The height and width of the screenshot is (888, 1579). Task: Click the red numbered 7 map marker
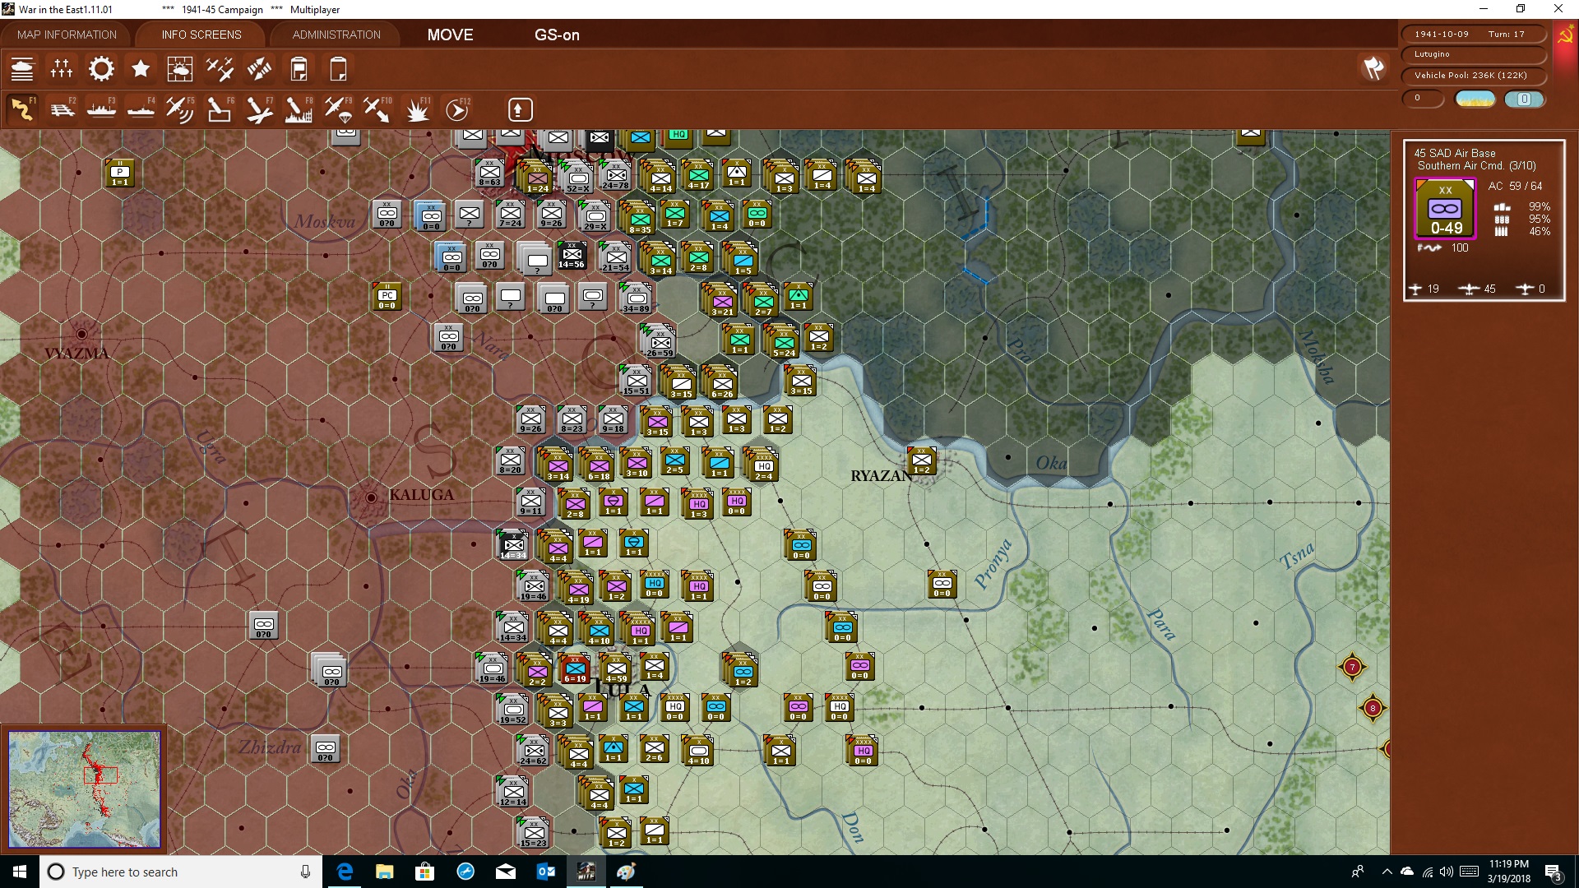pyautogui.click(x=1353, y=667)
